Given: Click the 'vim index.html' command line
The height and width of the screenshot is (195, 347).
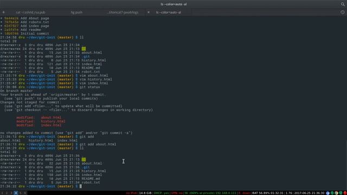Looking at the screenshot, I should 54,83.
